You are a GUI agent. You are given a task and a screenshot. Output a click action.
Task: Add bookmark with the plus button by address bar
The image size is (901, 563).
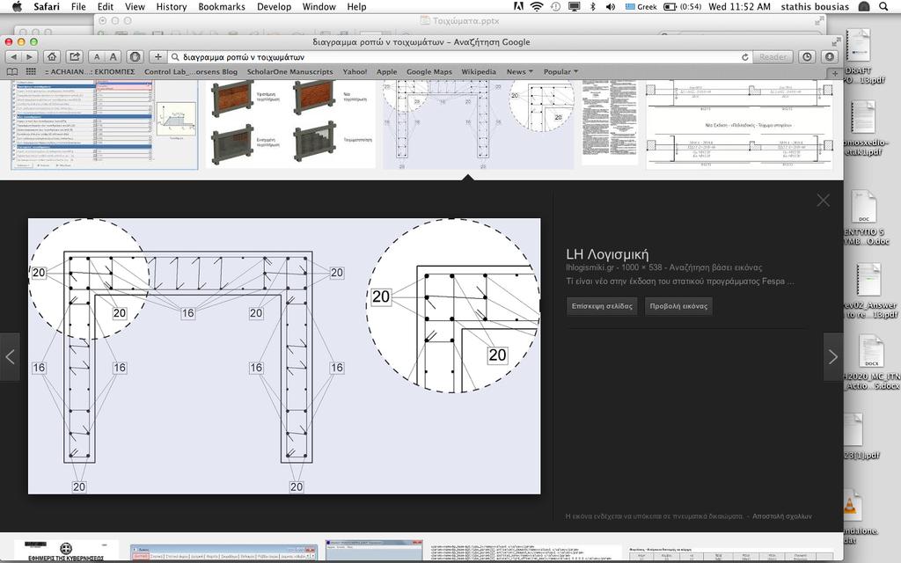click(x=157, y=57)
